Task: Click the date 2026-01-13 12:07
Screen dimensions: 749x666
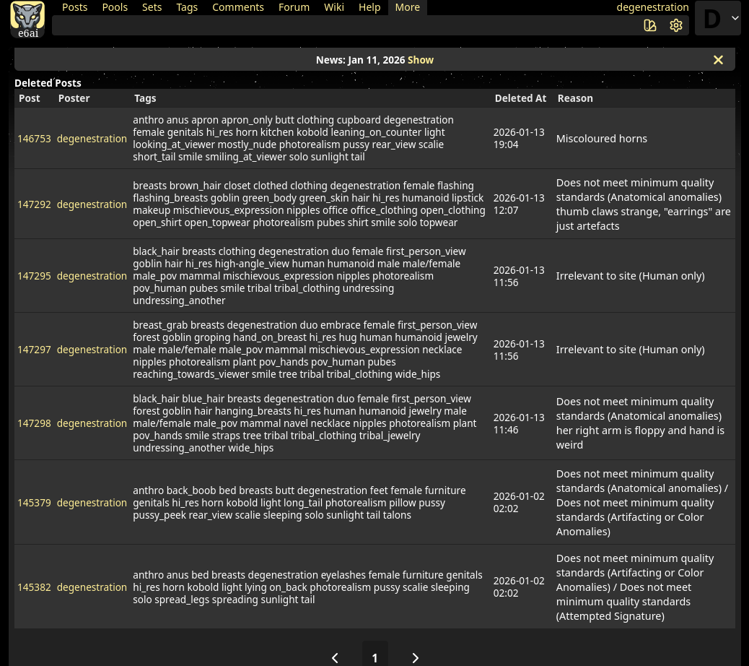Action: (x=519, y=204)
